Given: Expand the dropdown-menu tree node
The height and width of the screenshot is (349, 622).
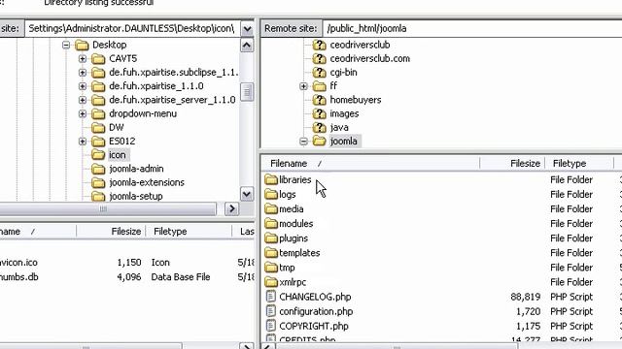Looking at the screenshot, I should (82, 113).
